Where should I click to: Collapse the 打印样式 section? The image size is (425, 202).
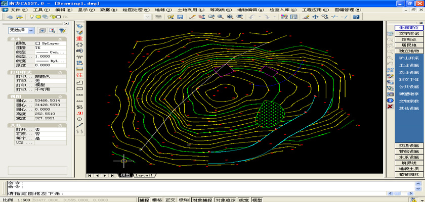point(60,73)
